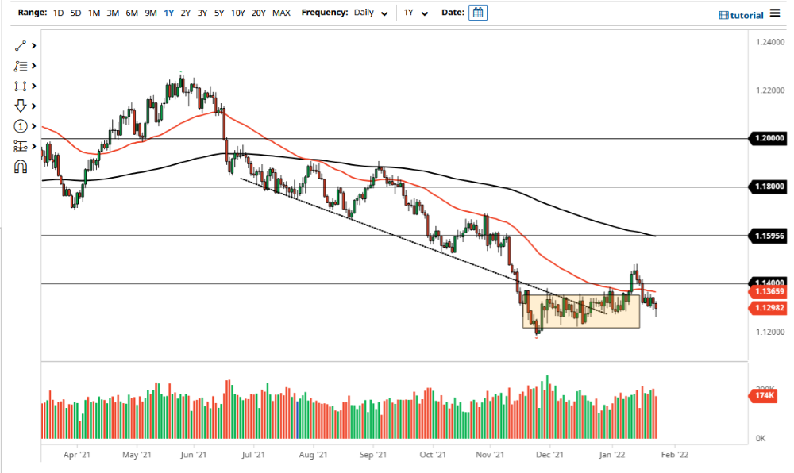Open the tutorial panel
The image size is (794, 473).
740,15
